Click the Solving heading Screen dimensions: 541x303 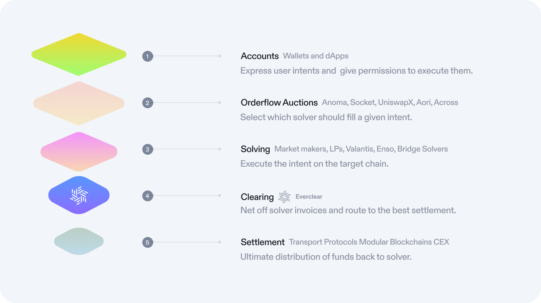(255, 149)
